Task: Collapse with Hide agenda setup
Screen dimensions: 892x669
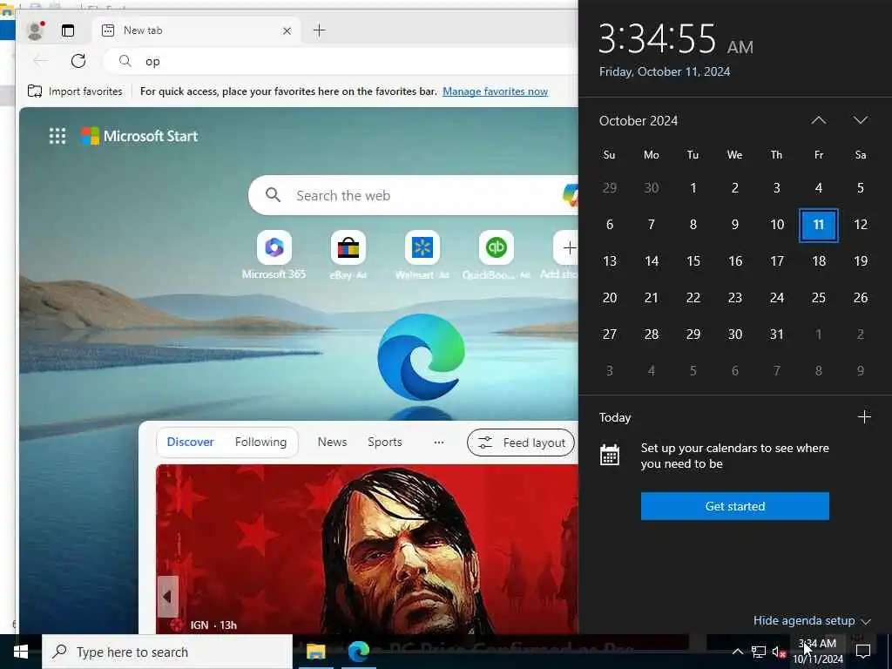Action: (812, 620)
